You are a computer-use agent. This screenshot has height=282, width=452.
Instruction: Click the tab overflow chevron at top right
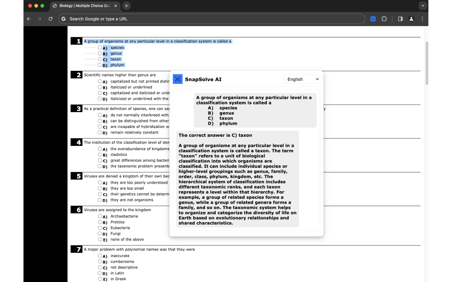coord(423,6)
